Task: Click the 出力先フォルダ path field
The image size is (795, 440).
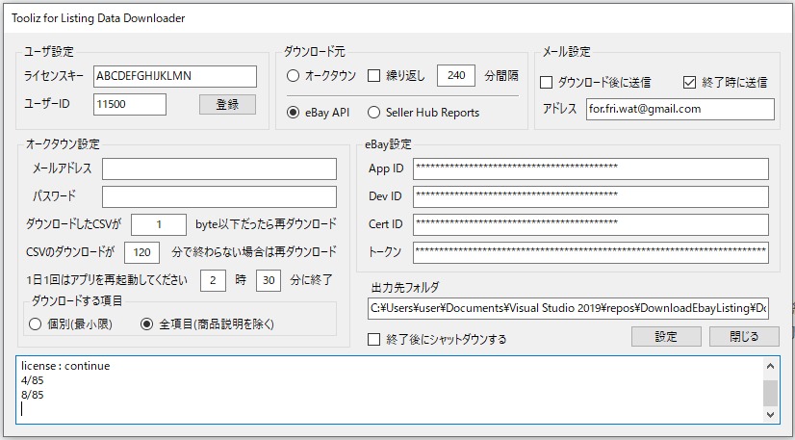Action: [568, 308]
